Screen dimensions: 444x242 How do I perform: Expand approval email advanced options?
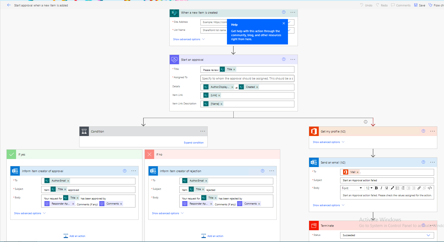[30, 213]
